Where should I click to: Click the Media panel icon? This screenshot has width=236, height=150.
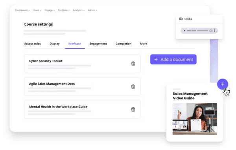(x=181, y=19)
